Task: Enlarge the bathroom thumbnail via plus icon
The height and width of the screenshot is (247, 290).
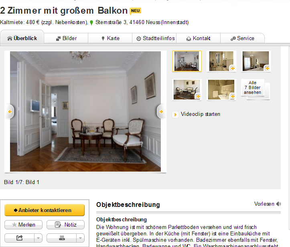Action: (233, 96)
